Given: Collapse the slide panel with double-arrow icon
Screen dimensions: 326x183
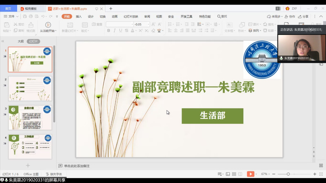Looking at the screenshot, I should click(x=3, y=41).
